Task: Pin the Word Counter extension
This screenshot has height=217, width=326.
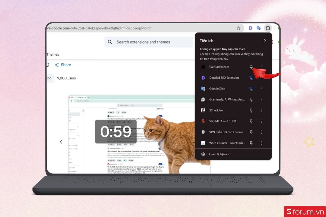Action: (251, 143)
